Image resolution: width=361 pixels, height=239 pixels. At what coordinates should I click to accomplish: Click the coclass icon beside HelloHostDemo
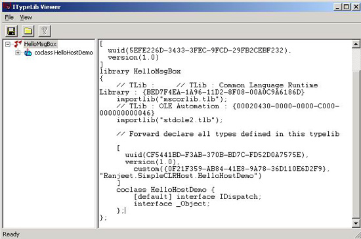coord(28,53)
